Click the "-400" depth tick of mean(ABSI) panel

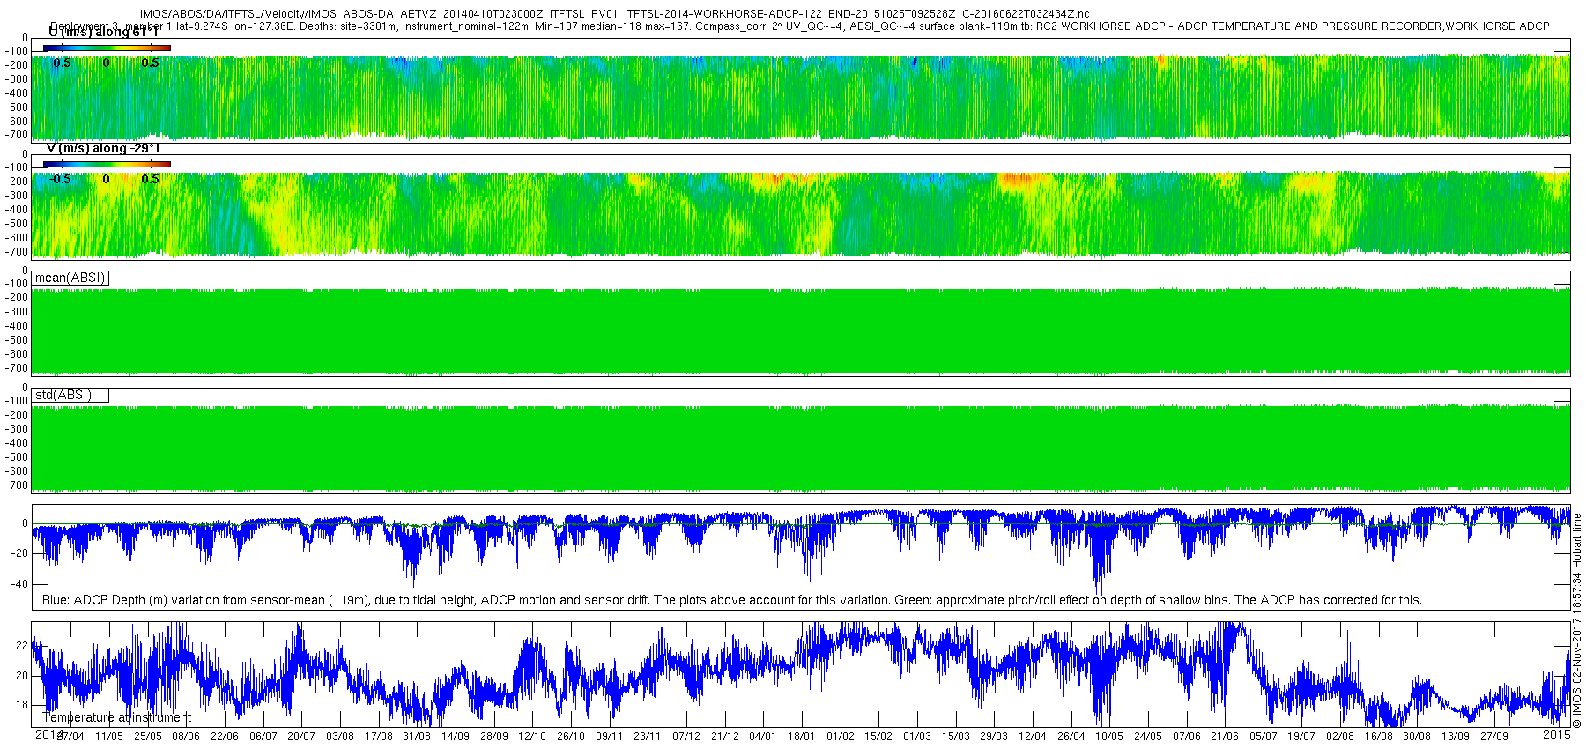pyautogui.click(x=17, y=326)
